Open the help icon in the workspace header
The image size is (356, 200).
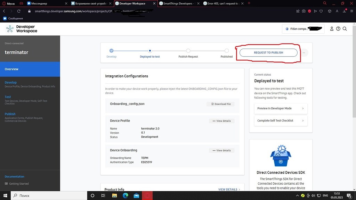(x=338, y=29)
